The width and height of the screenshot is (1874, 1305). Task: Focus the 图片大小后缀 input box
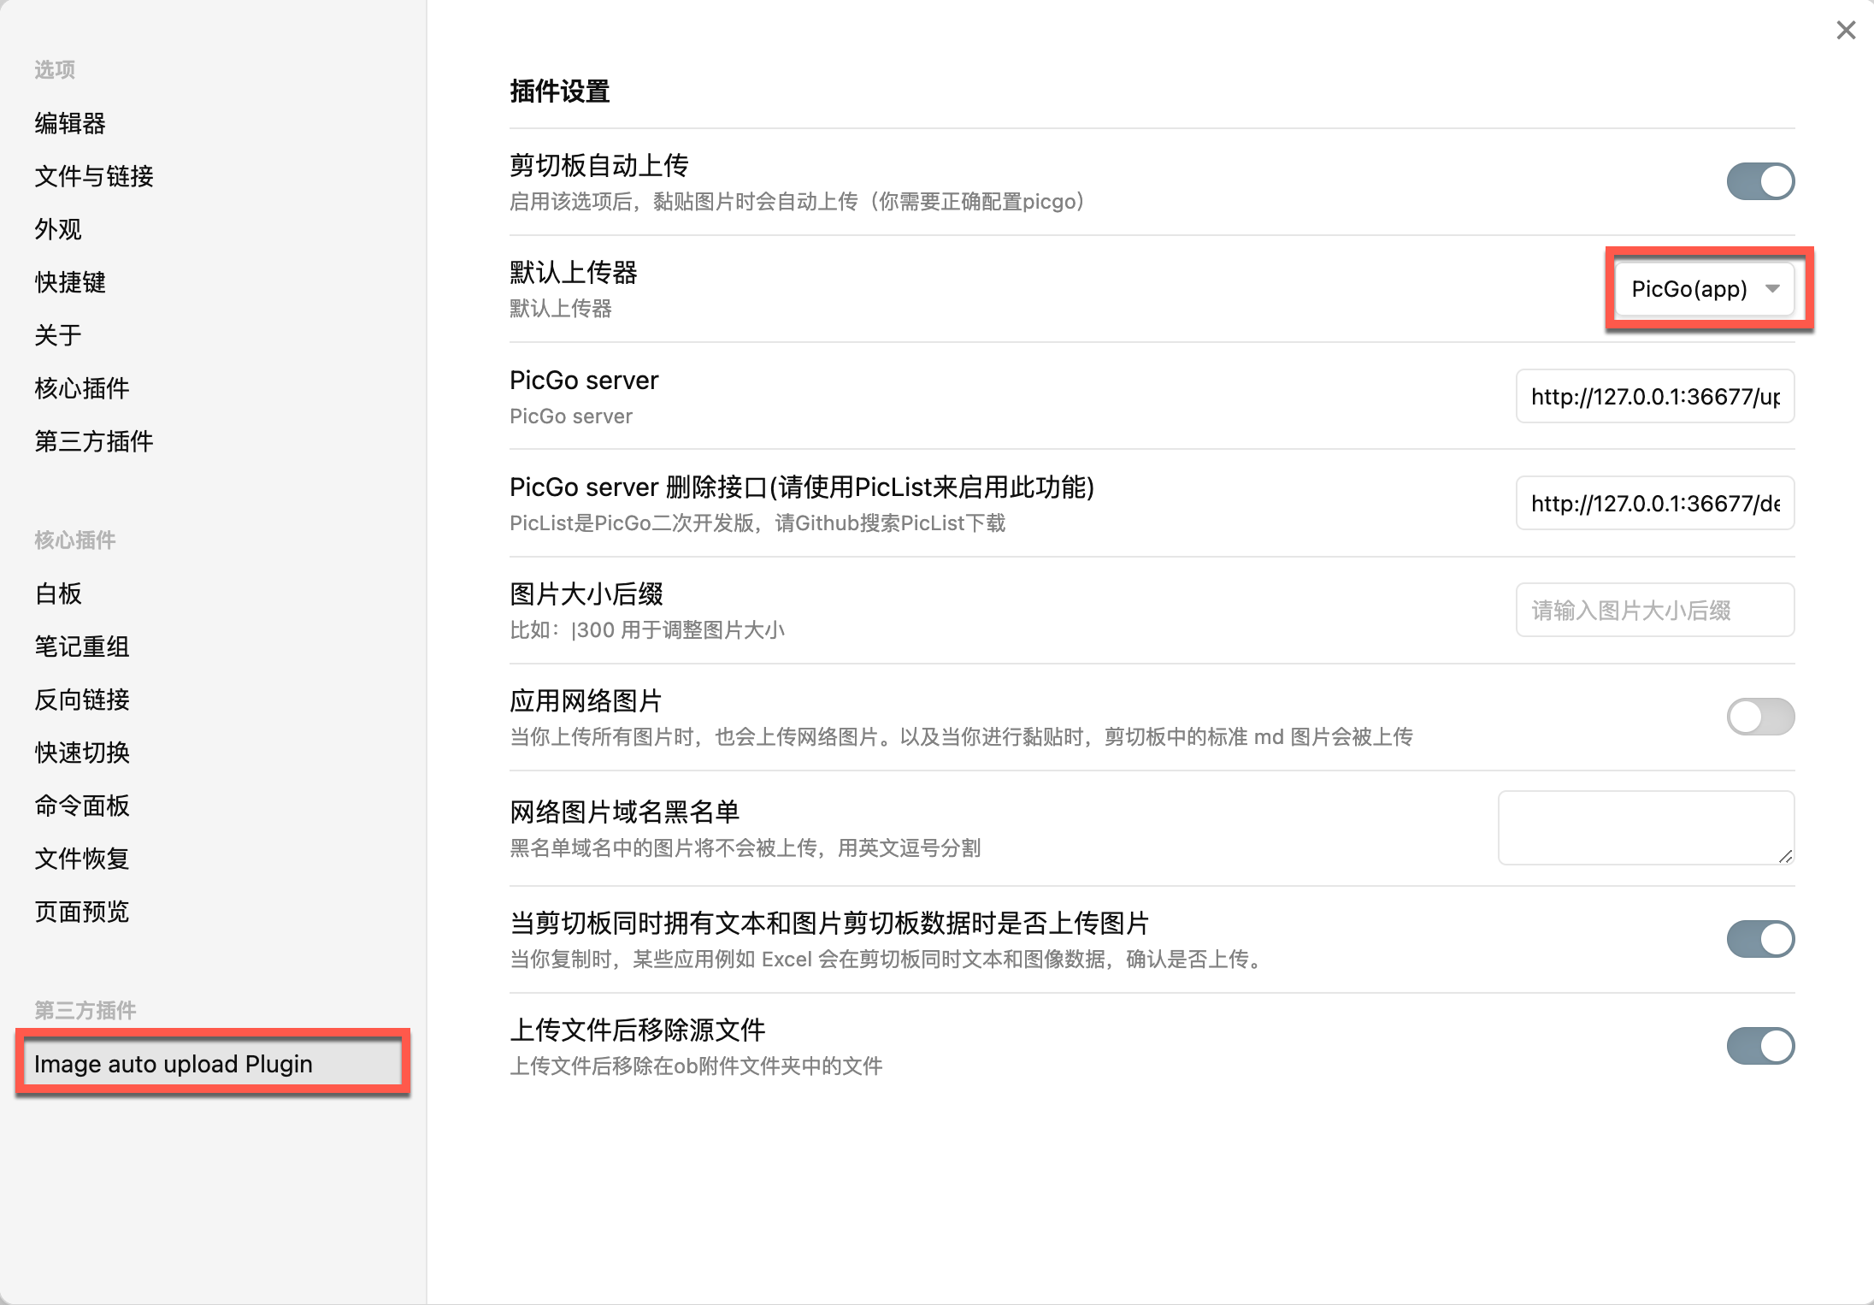pyautogui.click(x=1655, y=610)
